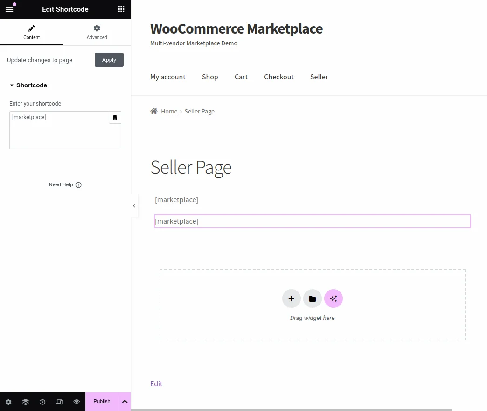Open the widget panel via the grid icon
The width and height of the screenshot is (487, 411).
coord(121,9)
